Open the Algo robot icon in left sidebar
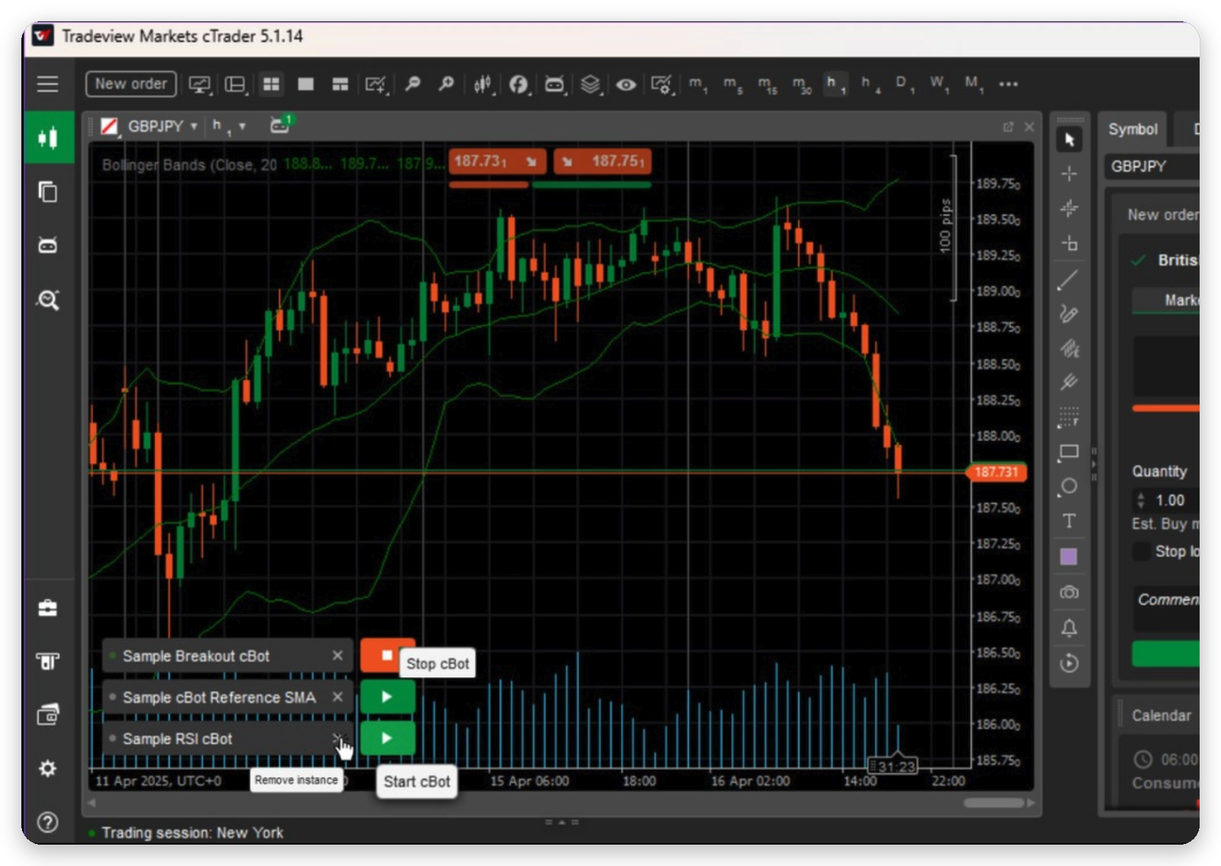The height and width of the screenshot is (866, 1221). click(x=48, y=245)
